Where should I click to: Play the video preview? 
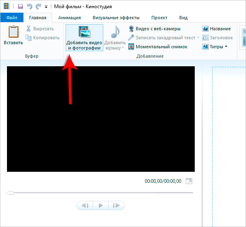pos(100,205)
